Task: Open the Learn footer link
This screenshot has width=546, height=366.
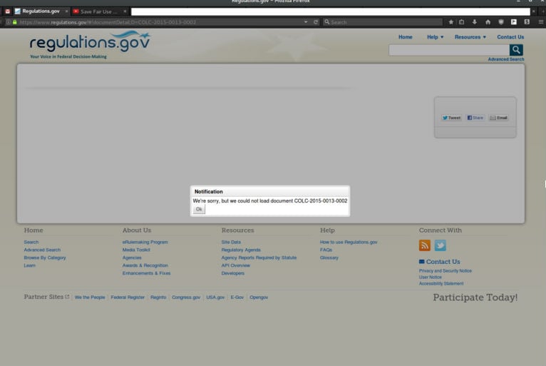Action: coord(30,265)
